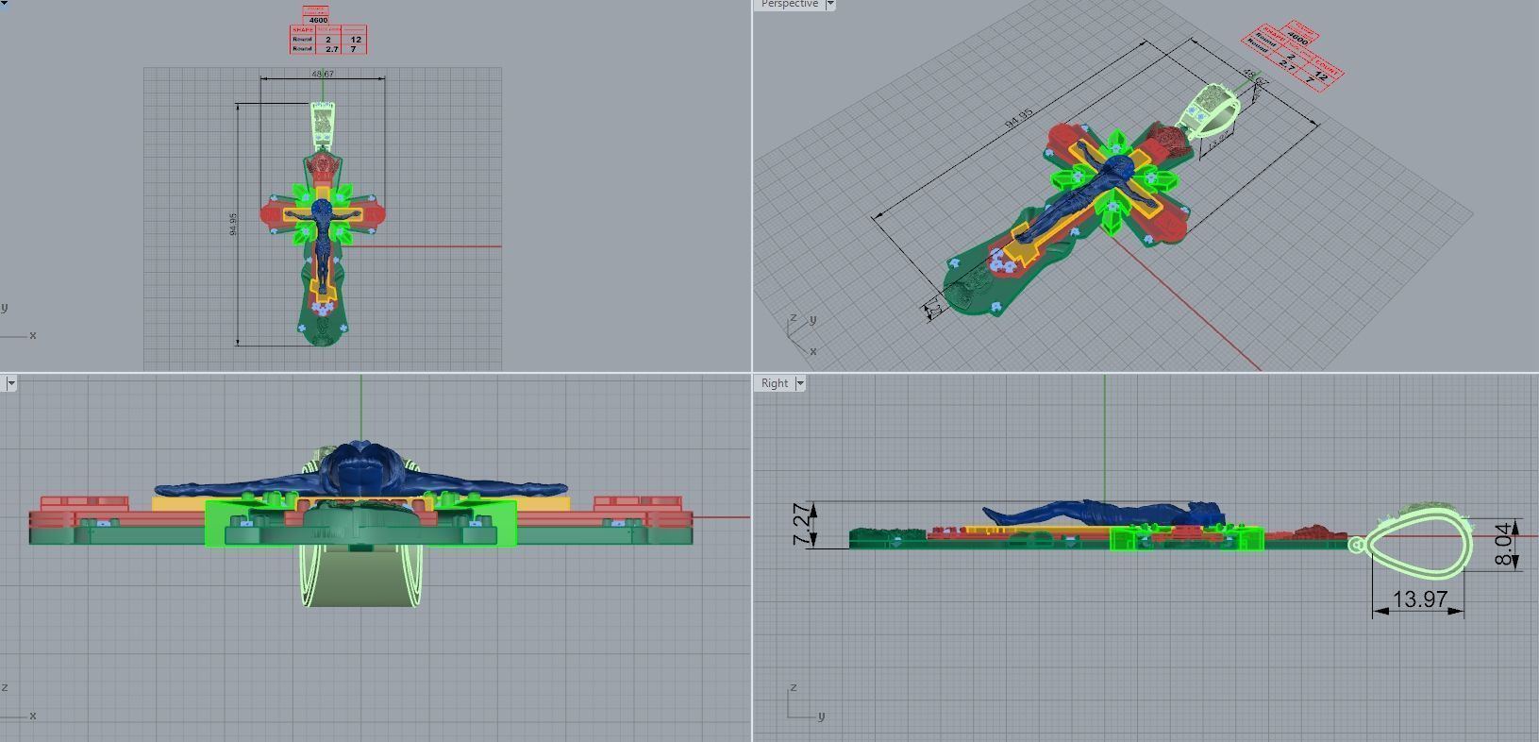Image resolution: width=1539 pixels, height=742 pixels.
Task: Click the 4600 value in top-left viewport table
Action: click(318, 20)
